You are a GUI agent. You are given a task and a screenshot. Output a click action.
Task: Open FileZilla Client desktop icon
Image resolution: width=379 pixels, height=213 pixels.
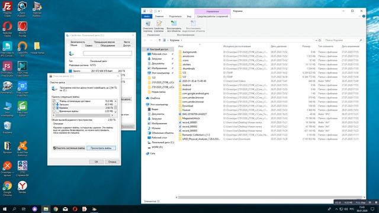[7, 9]
